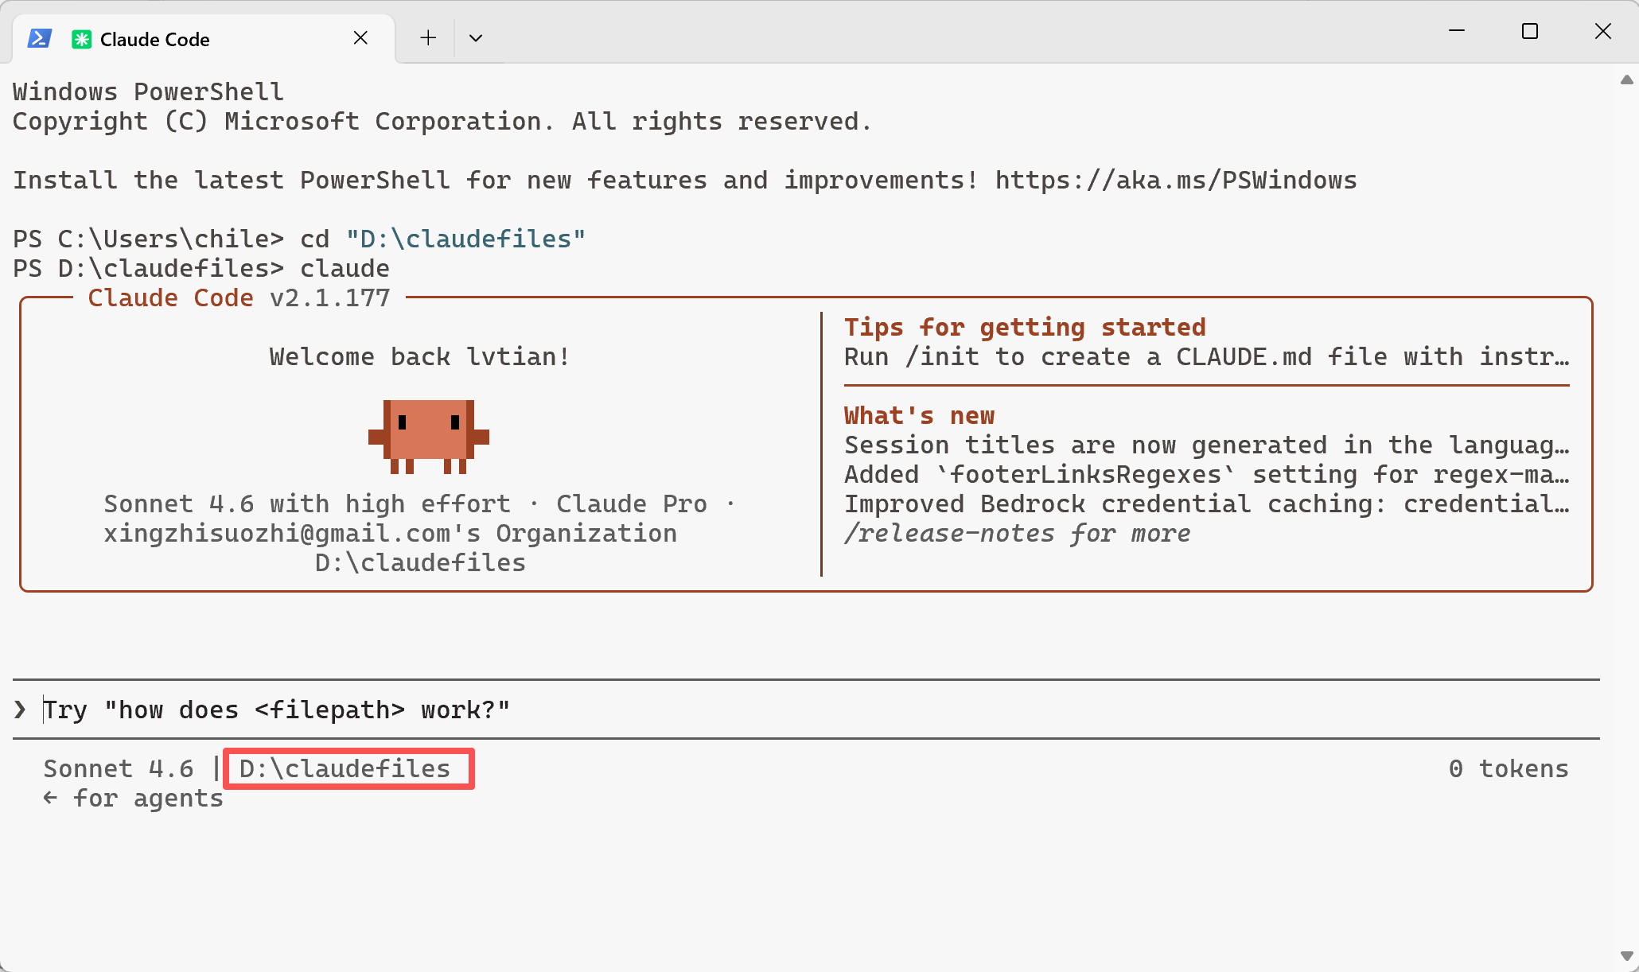Open the https://aka.ms/PSWindows link

[1176, 181]
